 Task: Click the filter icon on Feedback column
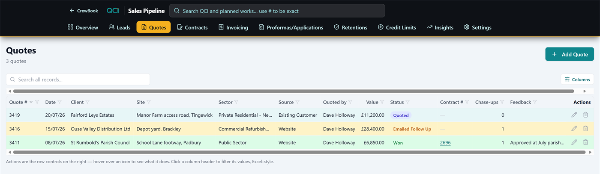tap(535, 102)
